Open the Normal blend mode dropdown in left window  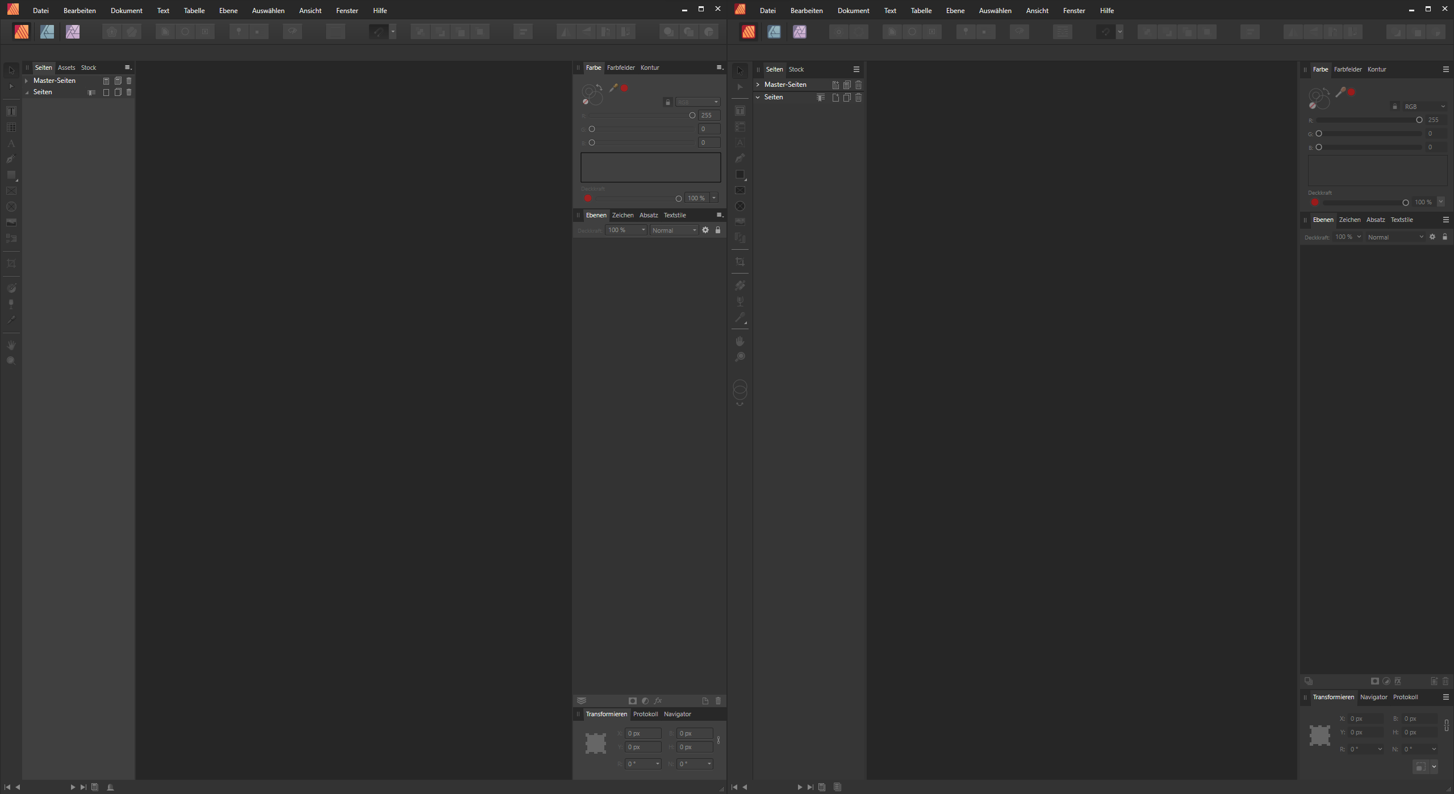click(x=674, y=230)
